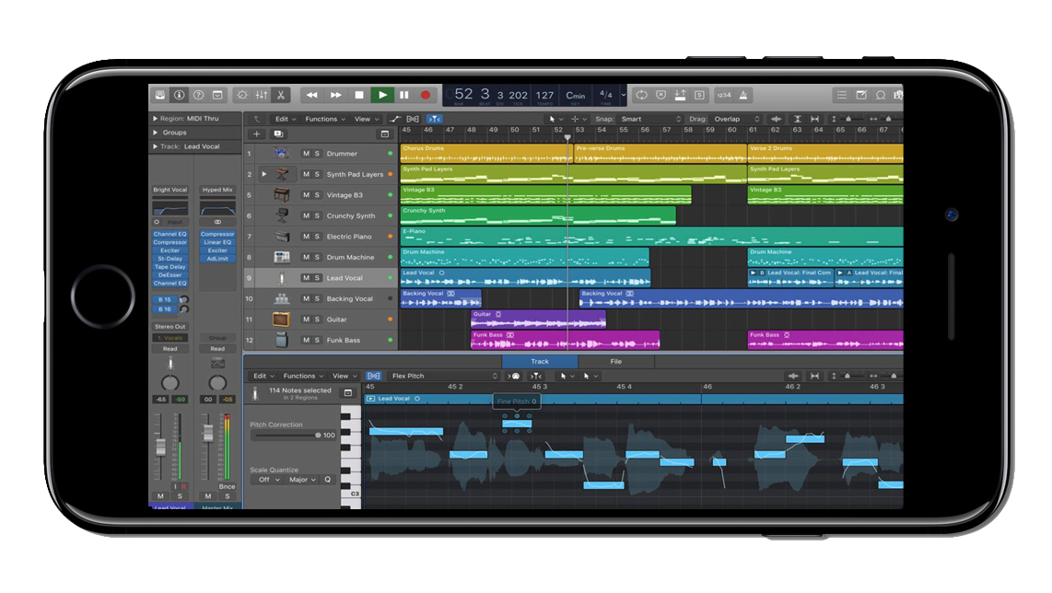Click the vertical auto zoom icon

pos(797,119)
